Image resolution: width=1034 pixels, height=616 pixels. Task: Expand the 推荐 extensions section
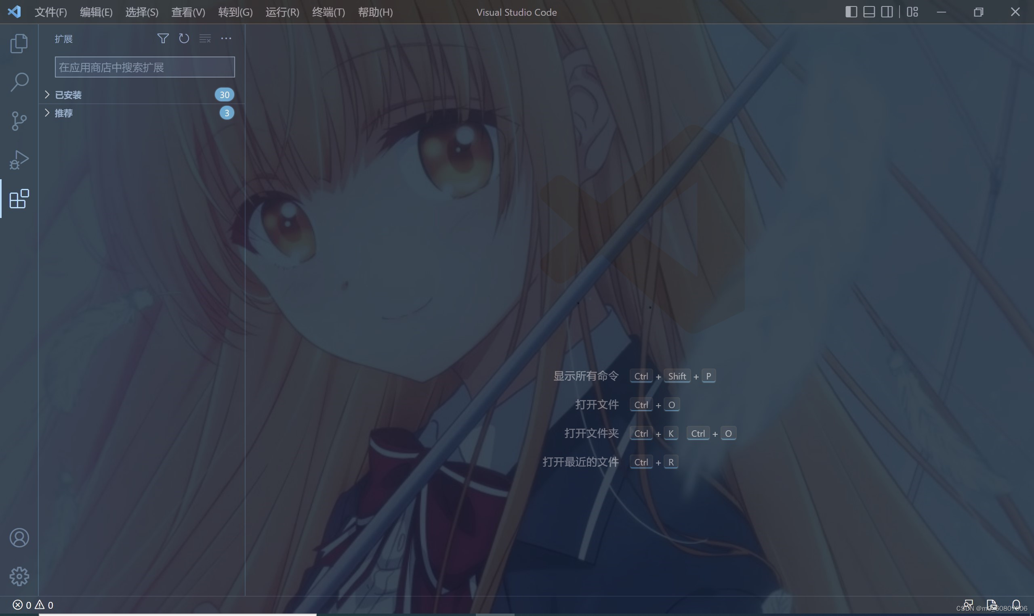point(64,113)
